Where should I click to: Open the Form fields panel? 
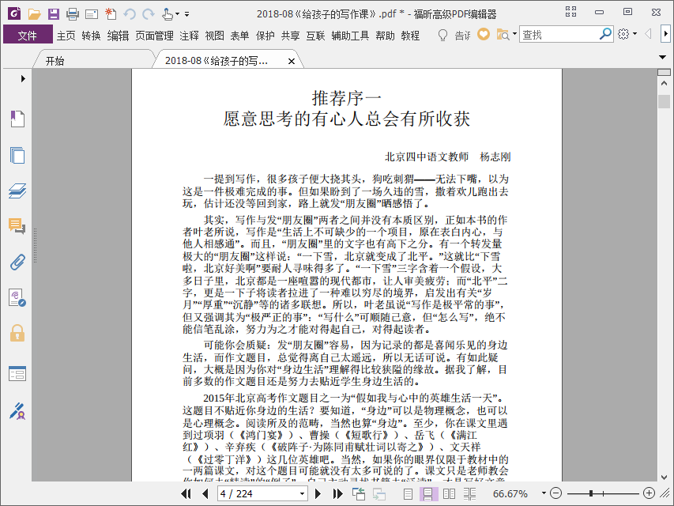tap(17, 374)
